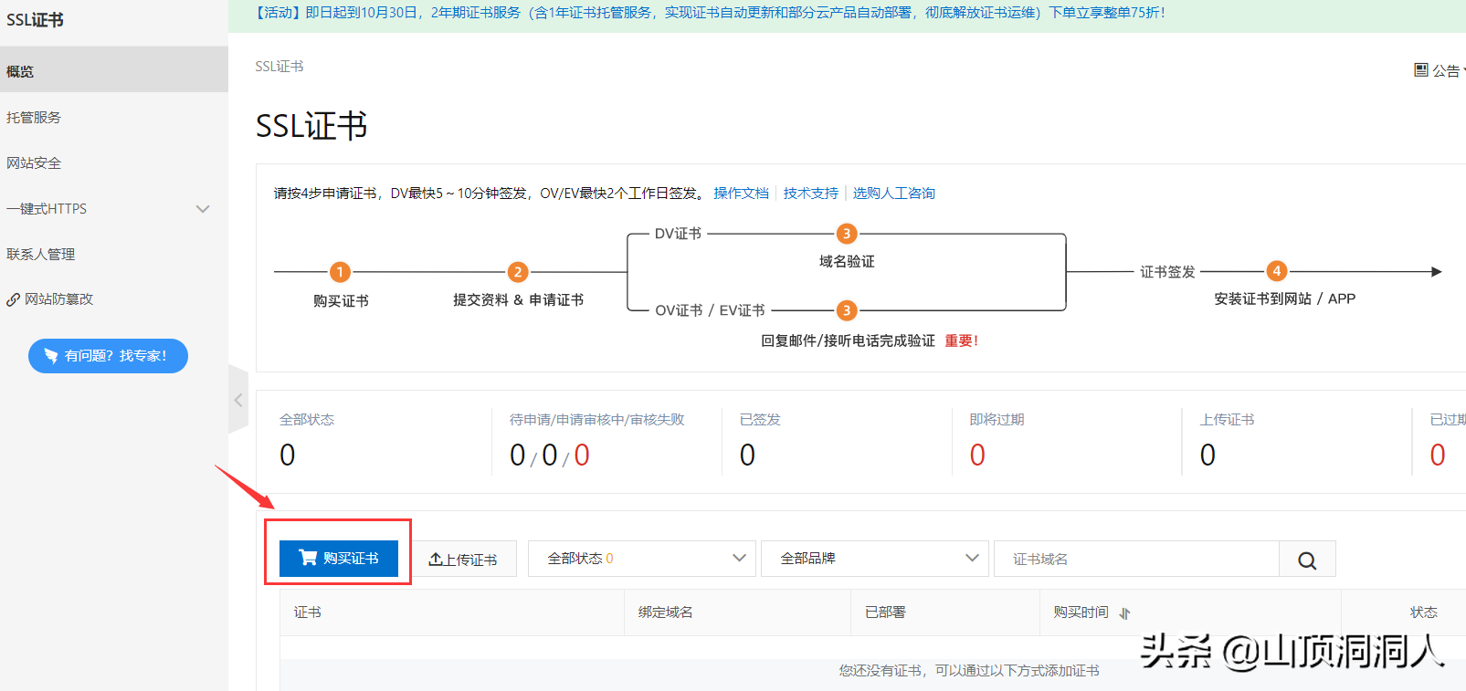Click the expert icon in 有问题？找专家 button
The width and height of the screenshot is (1466, 691).
[x=51, y=356]
